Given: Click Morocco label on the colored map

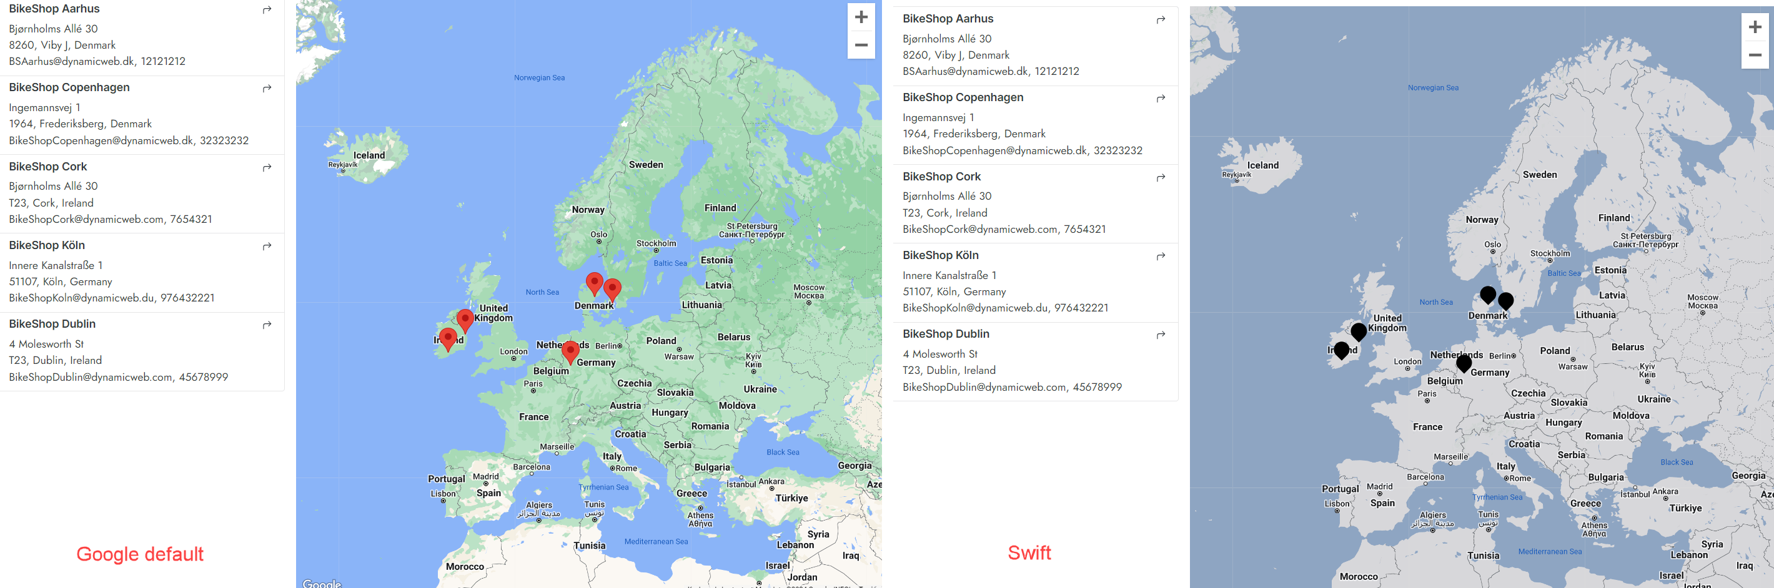Looking at the screenshot, I should point(465,567).
